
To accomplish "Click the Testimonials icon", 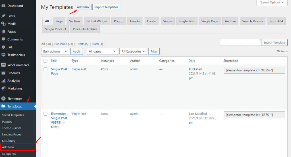I will [3, 55].
